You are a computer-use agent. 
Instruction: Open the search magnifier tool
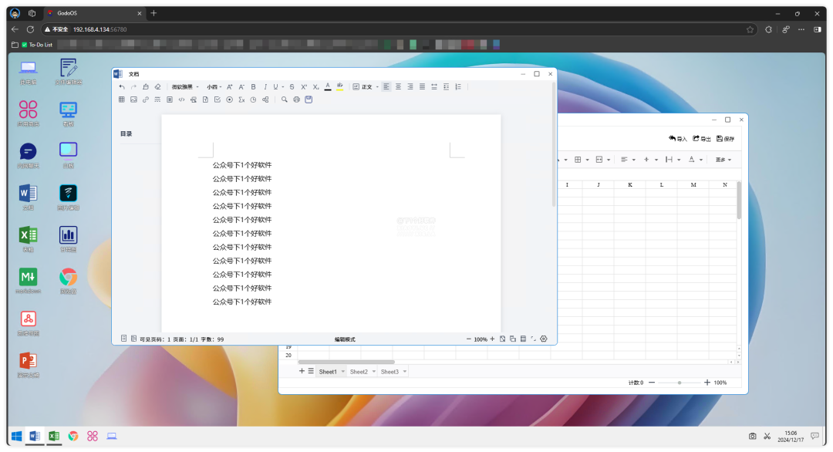[285, 100]
